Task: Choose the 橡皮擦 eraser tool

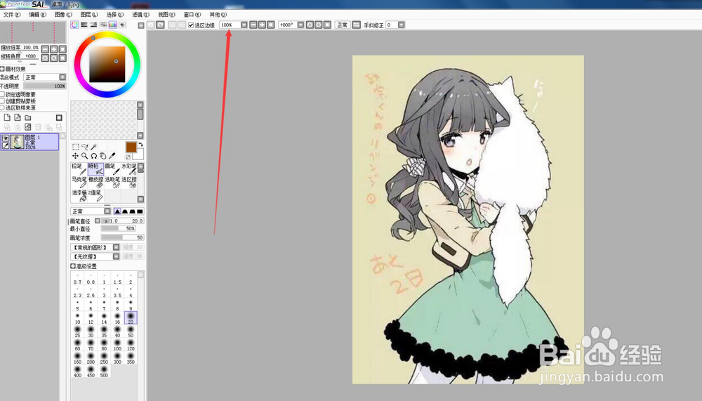Action: pos(95,183)
